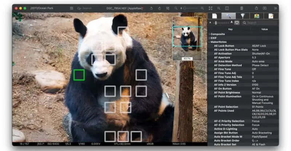Click the Value column header
291x151 pixels.
pos(264,29)
